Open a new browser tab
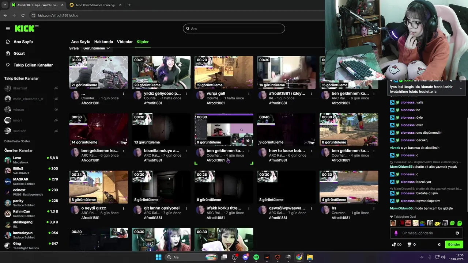The height and width of the screenshot is (263, 468). (129, 5)
